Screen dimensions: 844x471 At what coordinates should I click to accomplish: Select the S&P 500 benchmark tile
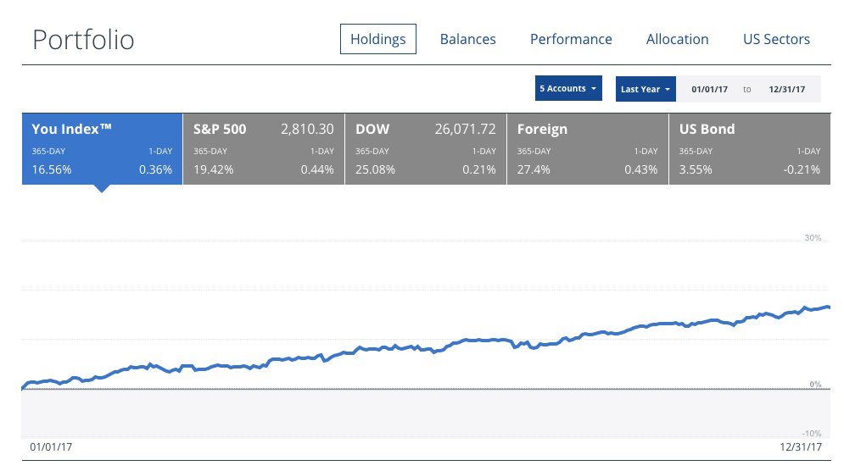(263, 148)
